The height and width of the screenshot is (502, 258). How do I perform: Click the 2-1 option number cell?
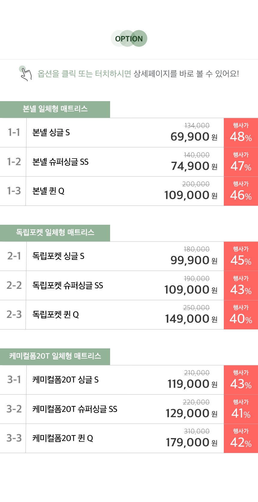tap(14, 256)
